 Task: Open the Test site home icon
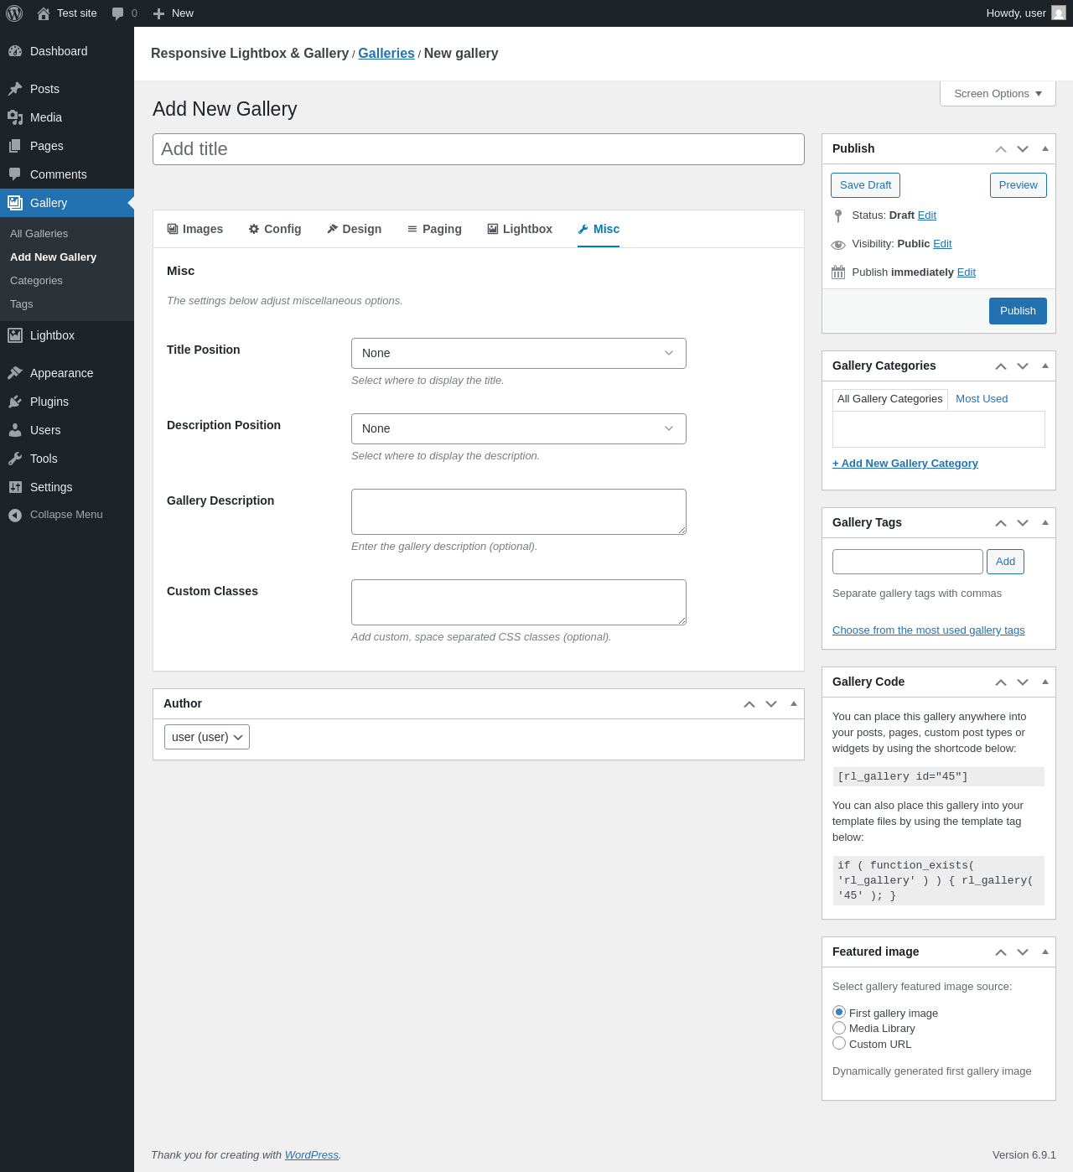pos(44,13)
